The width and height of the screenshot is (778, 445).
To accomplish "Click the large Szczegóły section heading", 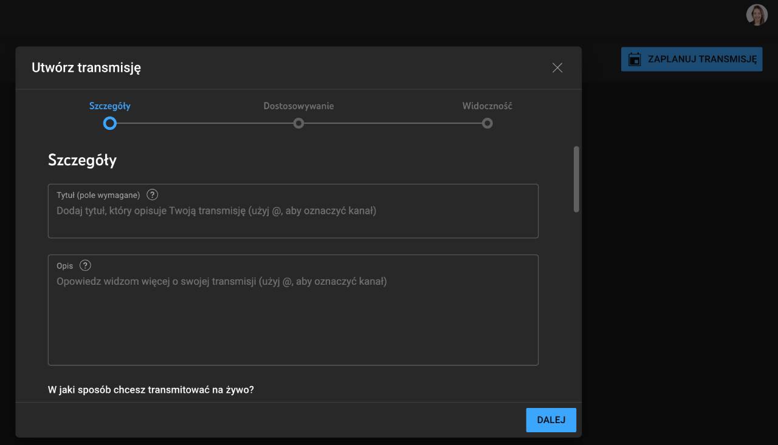I will (x=82, y=160).
